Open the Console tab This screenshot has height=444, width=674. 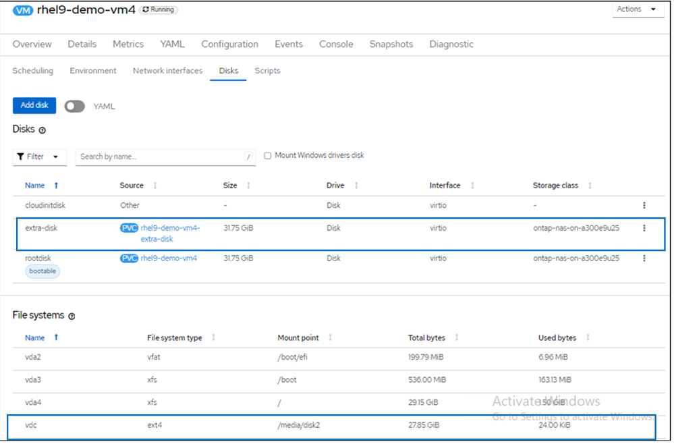click(x=336, y=45)
